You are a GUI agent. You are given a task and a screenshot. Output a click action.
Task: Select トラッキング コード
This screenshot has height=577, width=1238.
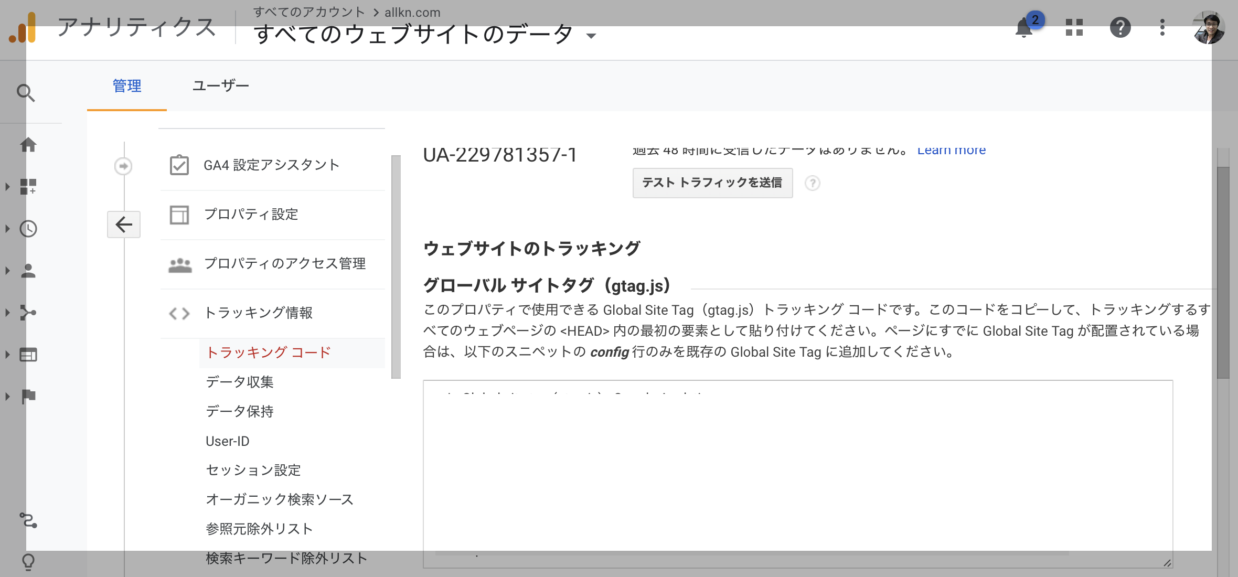(x=269, y=352)
